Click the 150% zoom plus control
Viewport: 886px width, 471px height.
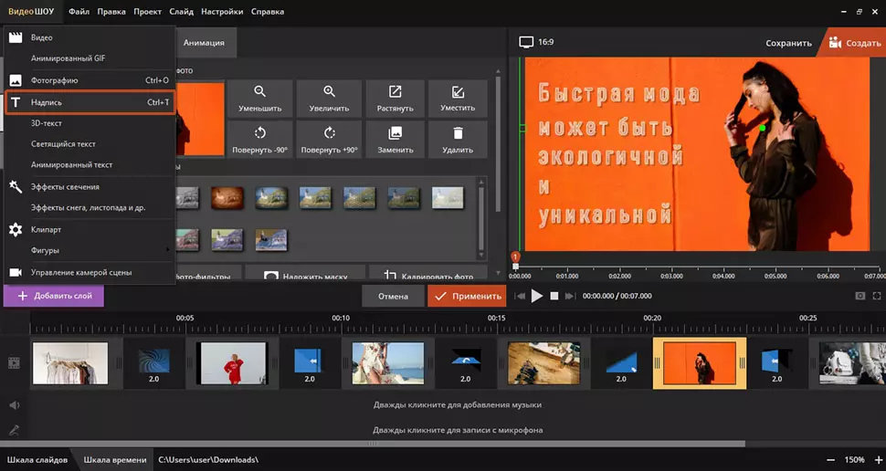pos(874,459)
